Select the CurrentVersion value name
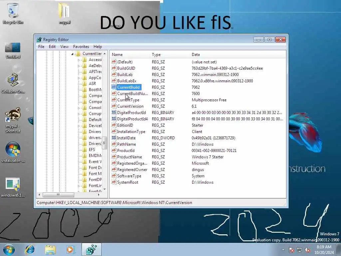This screenshot has width=341, height=256. click(x=130, y=106)
